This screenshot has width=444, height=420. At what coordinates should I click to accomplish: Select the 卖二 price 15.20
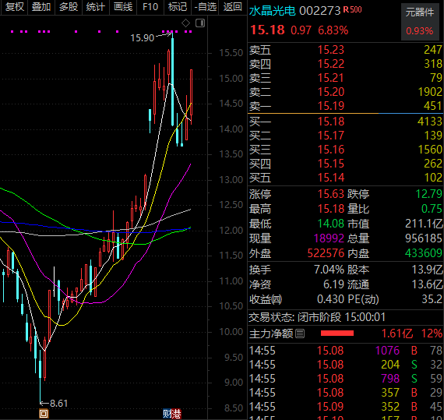pos(330,92)
